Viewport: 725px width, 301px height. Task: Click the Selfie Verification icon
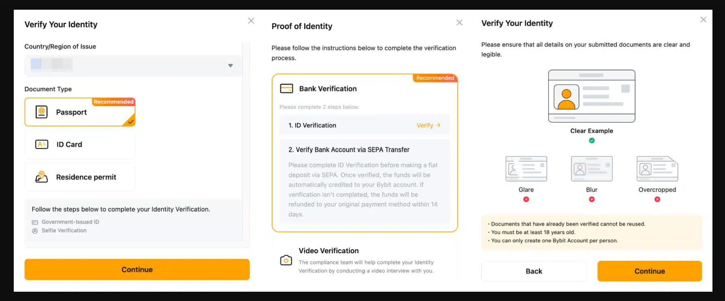[34, 230]
